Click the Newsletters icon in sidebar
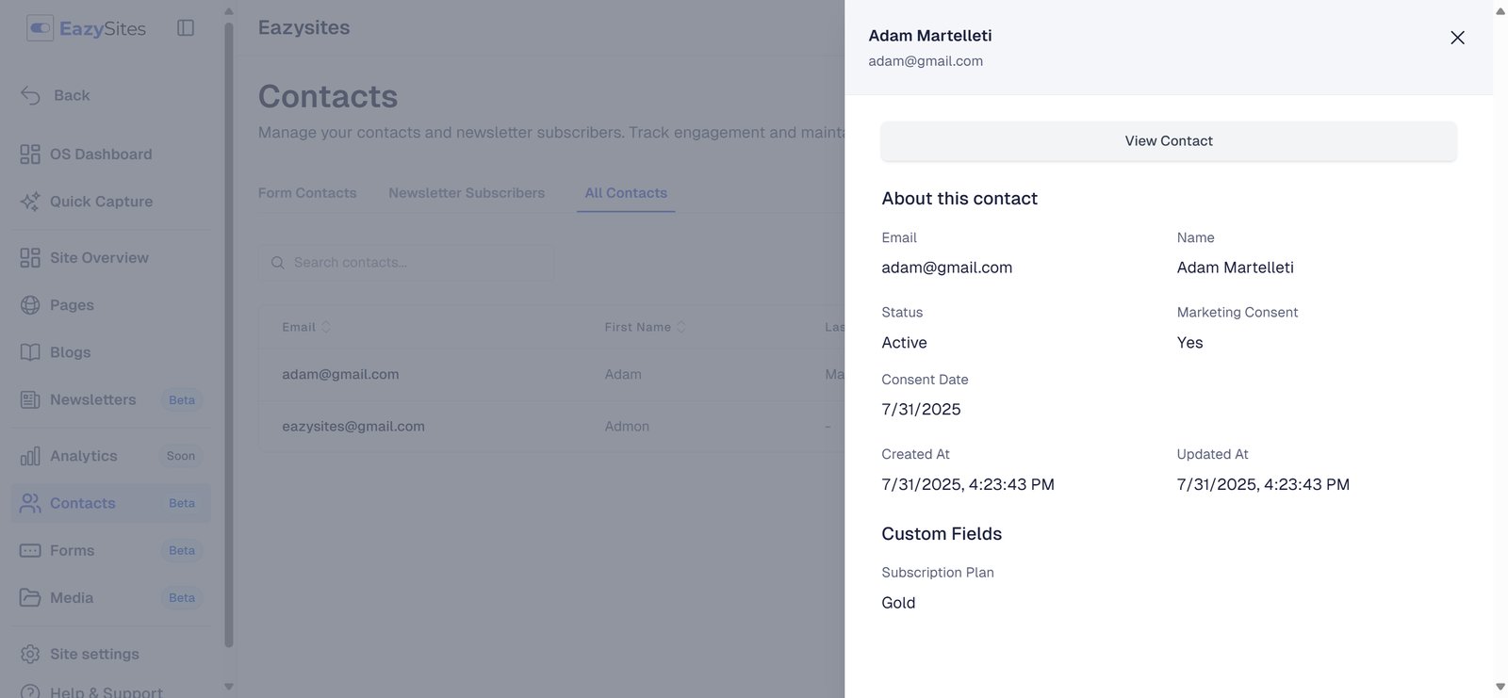Screen dimensions: 1508x698 point(30,399)
